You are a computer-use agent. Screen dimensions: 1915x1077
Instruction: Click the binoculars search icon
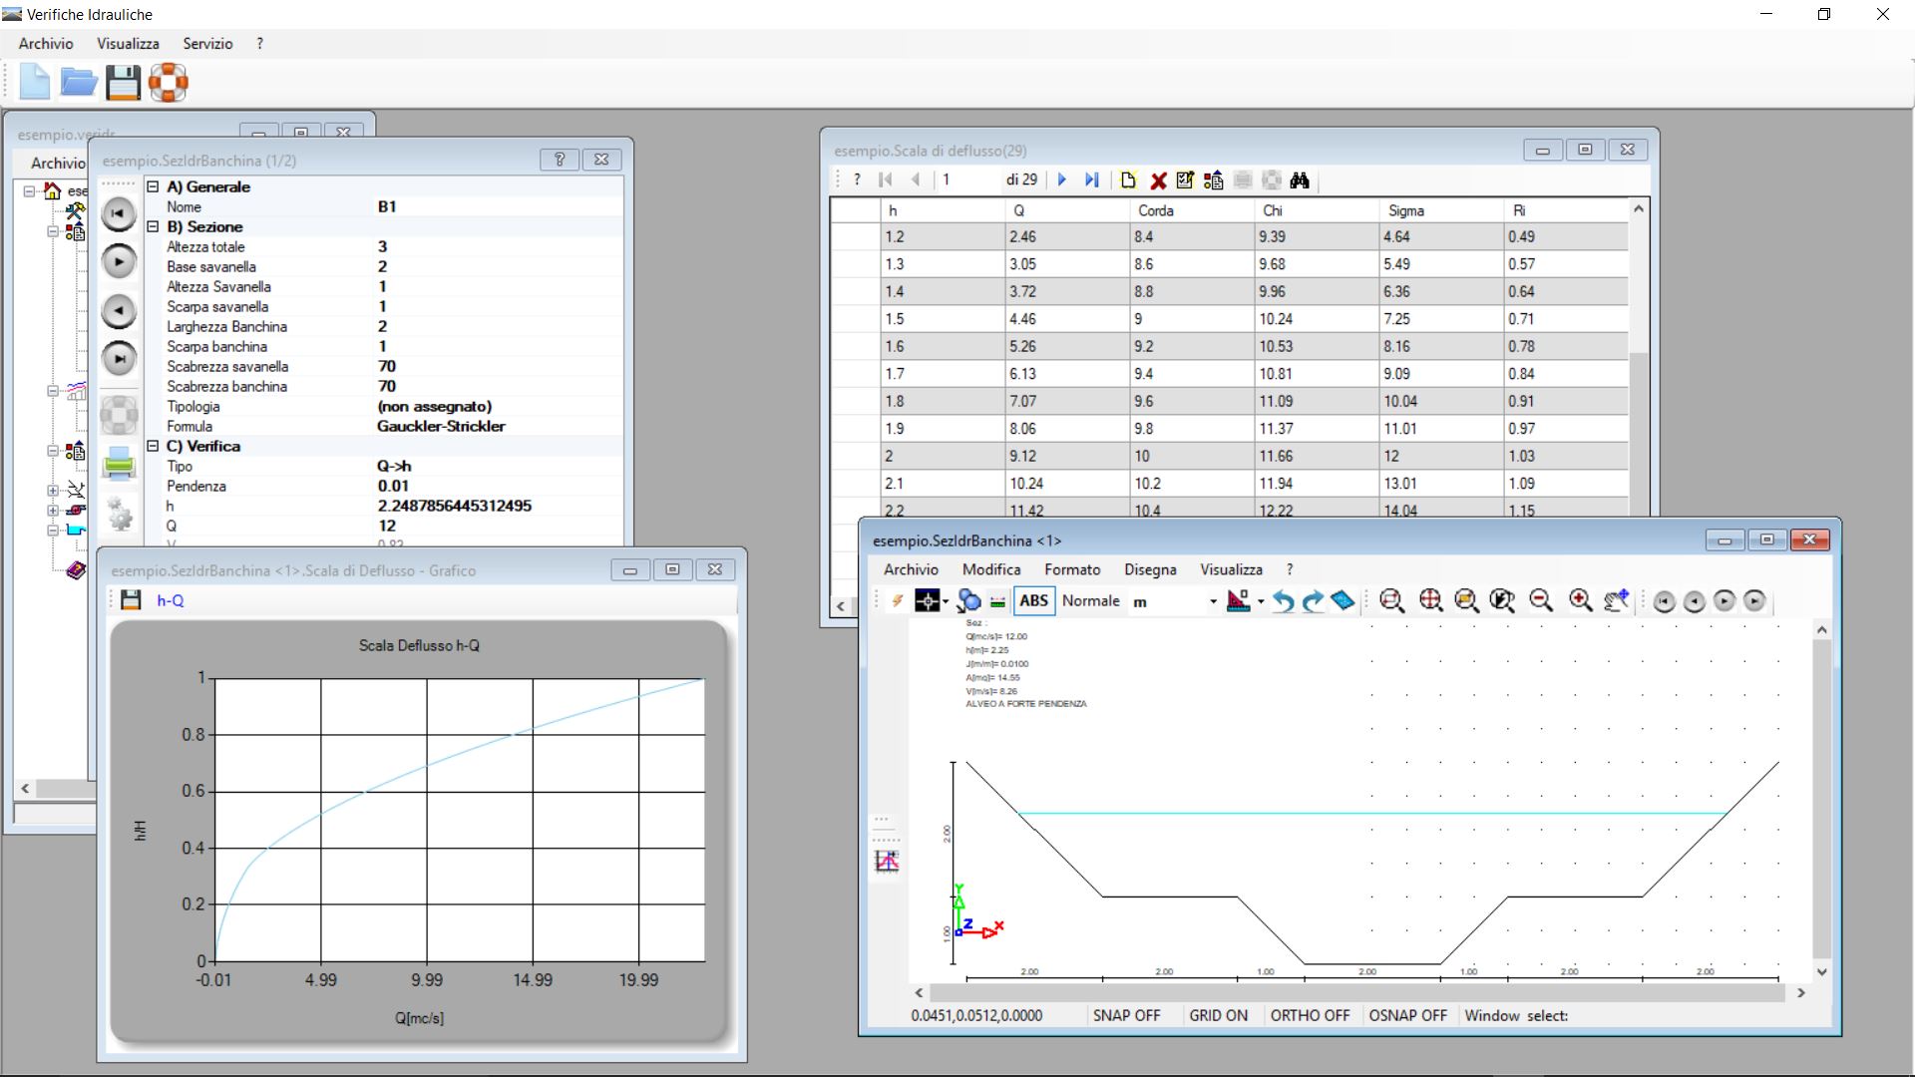1299,180
